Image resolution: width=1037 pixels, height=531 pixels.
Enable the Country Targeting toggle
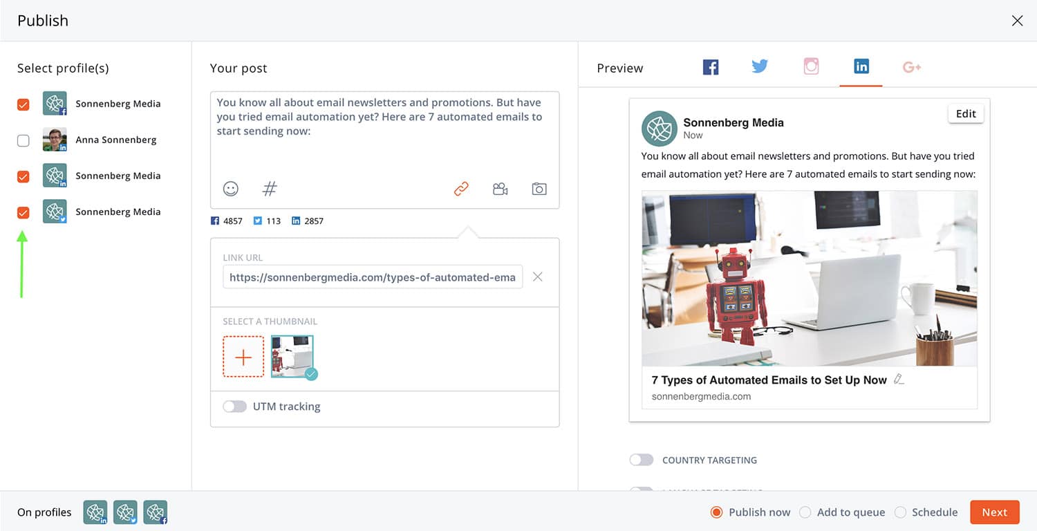[x=641, y=460]
